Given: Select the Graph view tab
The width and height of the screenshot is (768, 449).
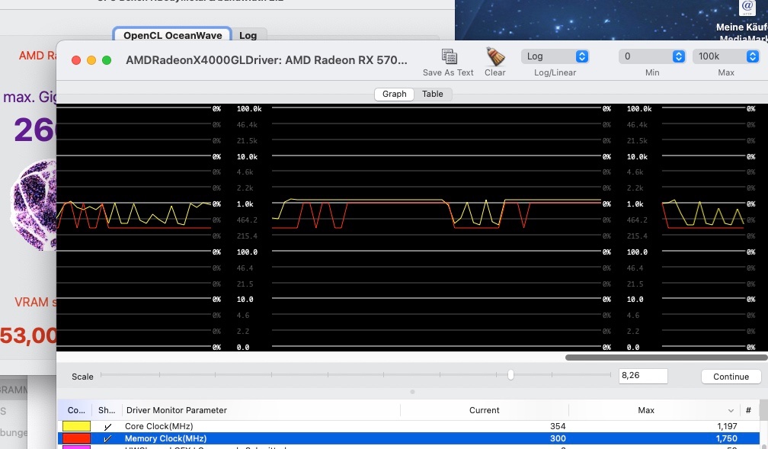Looking at the screenshot, I should tap(394, 94).
